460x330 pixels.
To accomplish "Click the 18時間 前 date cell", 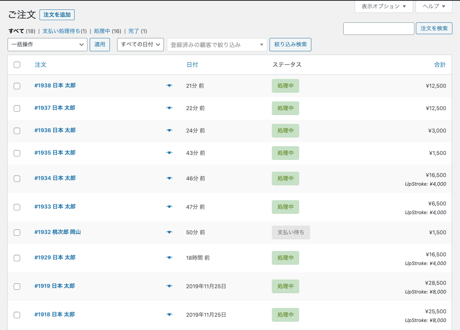I will click(198, 258).
